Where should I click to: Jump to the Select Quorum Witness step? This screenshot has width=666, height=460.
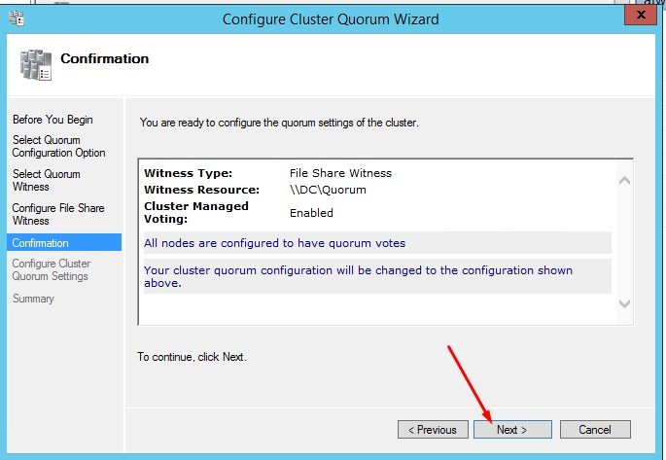(x=47, y=181)
